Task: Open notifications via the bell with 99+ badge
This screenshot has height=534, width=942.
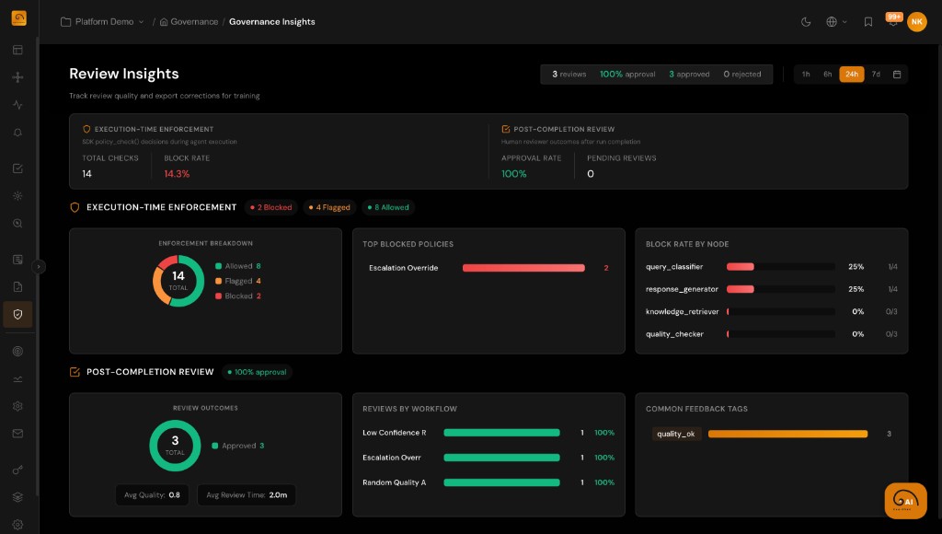Action: (x=891, y=21)
